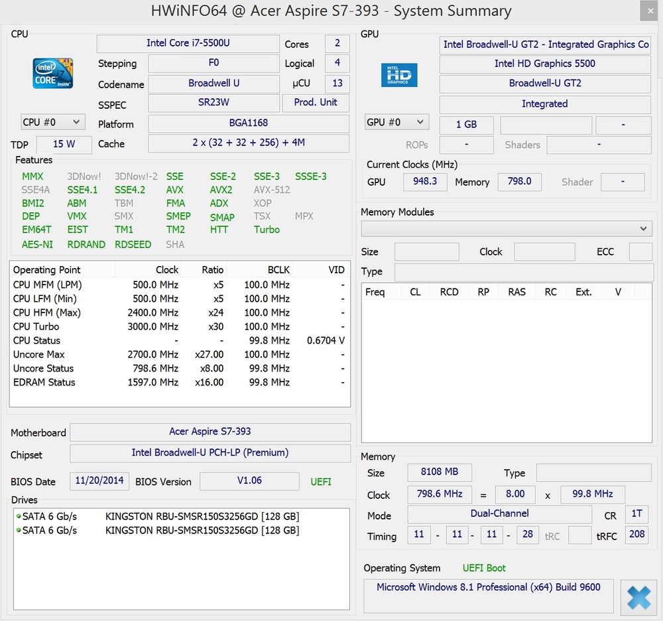Click the UEFI Boot label
663x621 pixels.
pyautogui.click(x=484, y=568)
